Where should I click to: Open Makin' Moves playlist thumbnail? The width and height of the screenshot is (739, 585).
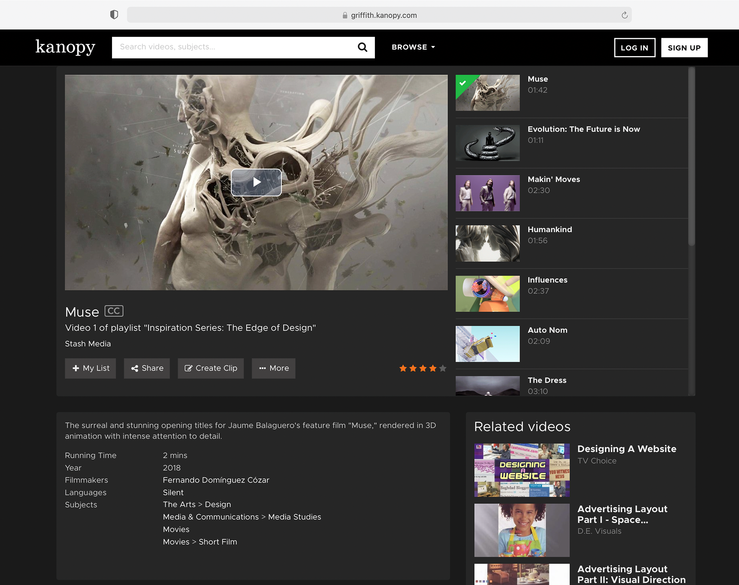(488, 193)
